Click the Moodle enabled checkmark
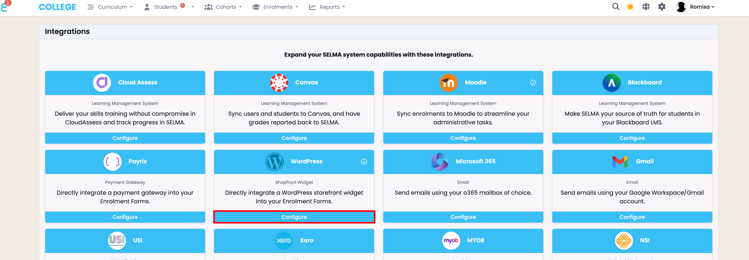The image size is (749, 260). tap(533, 83)
